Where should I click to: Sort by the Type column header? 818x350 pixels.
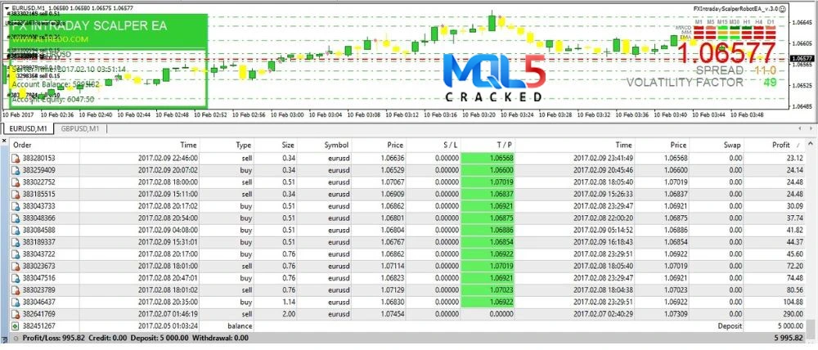[x=227, y=145]
